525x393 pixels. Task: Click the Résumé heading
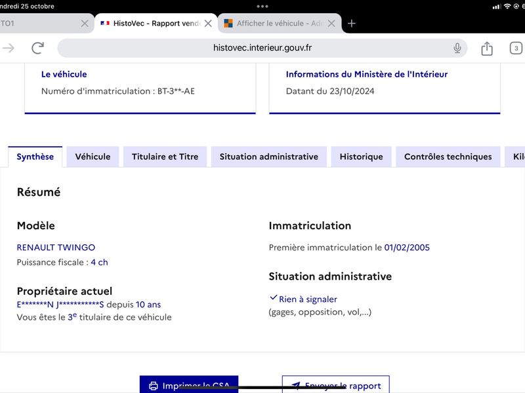point(39,192)
